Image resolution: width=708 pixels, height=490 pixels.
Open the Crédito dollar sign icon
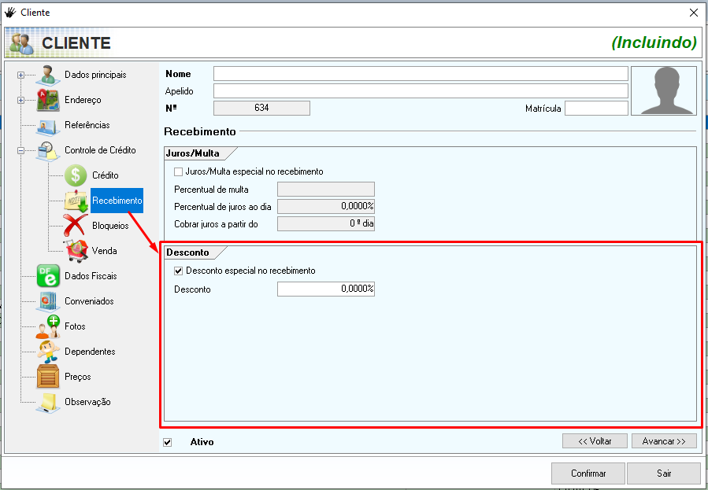[76, 175]
